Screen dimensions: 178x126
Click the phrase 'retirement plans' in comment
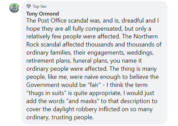49,61
